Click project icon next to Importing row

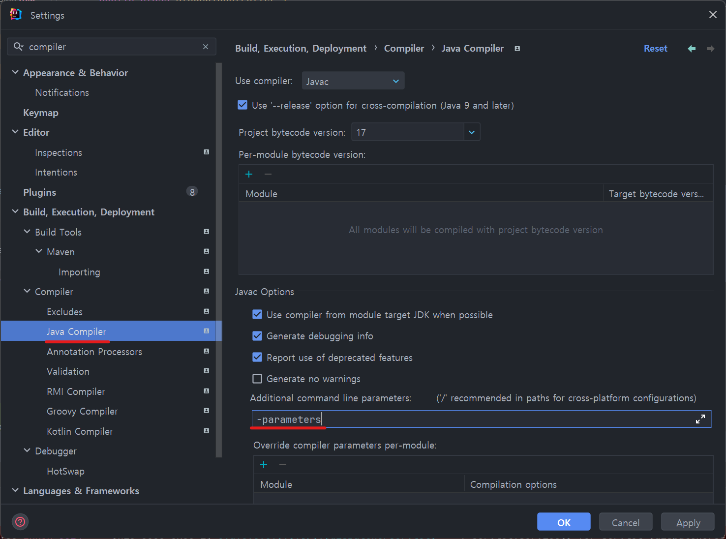coord(207,271)
